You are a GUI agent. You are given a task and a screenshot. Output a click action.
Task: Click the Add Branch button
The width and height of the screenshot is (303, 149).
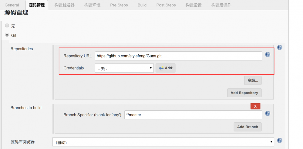coord(247,127)
